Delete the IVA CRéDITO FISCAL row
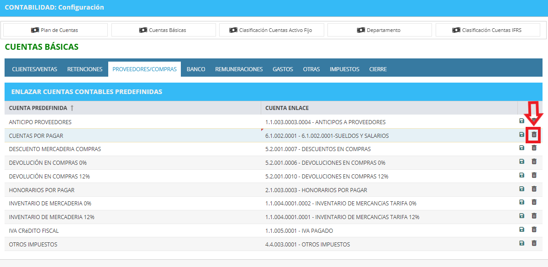This screenshot has height=267, width=548. pyautogui.click(x=534, y=230)
